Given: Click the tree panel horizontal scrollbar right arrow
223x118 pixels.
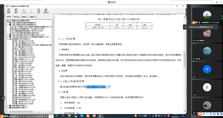Looking at the screenshot, I should [51, 111].
